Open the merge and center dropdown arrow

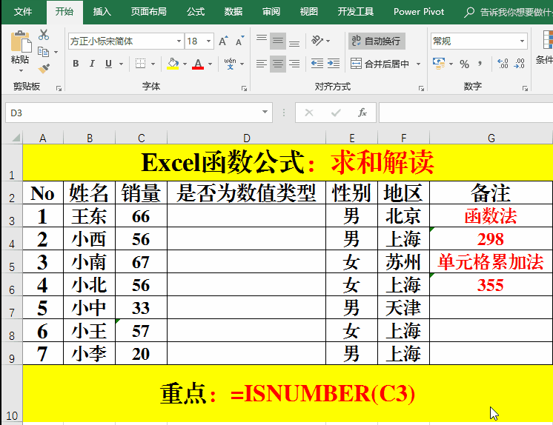coord(418,64)
